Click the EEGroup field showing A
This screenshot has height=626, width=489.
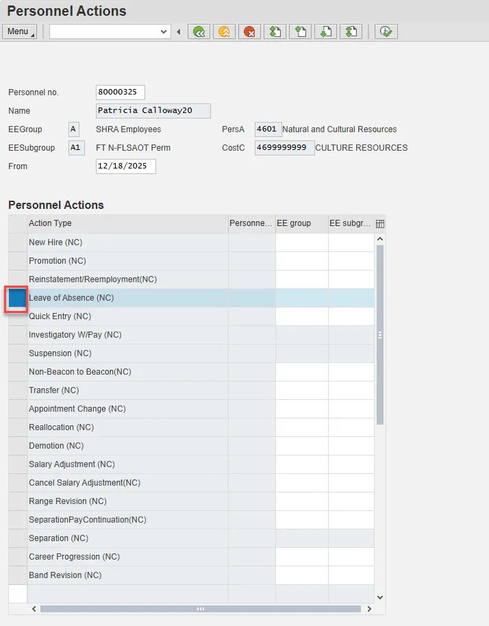tap(74, 129)
